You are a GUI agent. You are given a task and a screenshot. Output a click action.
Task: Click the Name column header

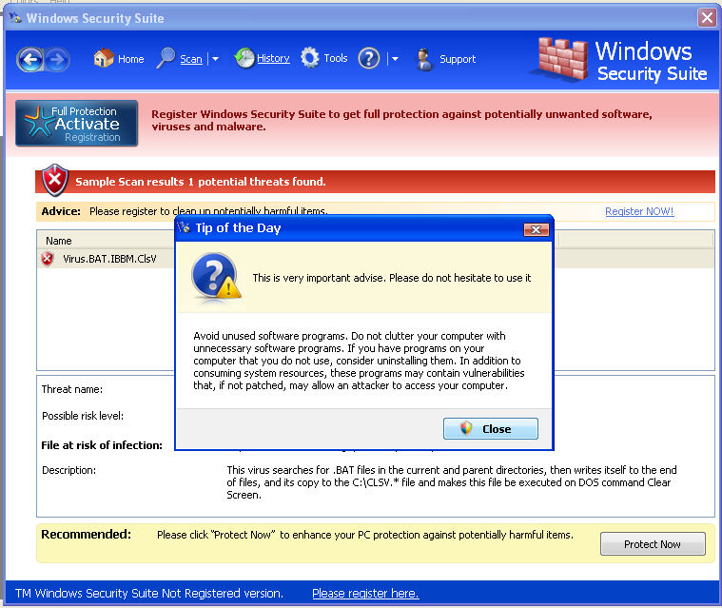pyautogui.click(x=59, y=241)
